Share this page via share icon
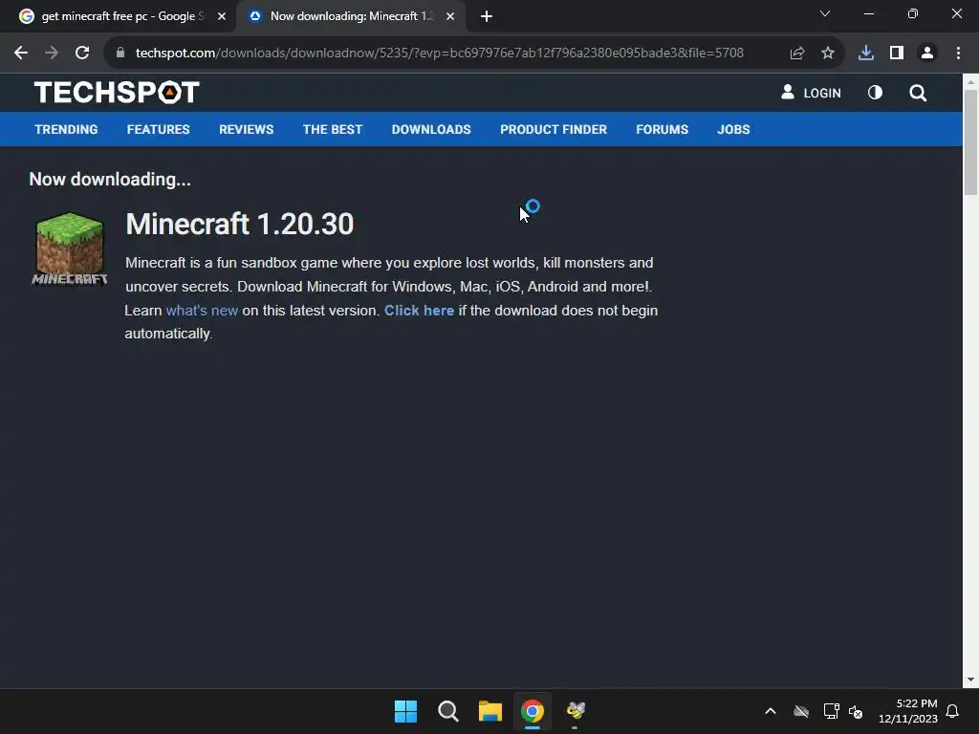 pyautogui.click(x=797, y=54)
